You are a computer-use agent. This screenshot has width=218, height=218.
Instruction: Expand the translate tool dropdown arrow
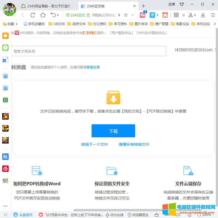point(157,15)
